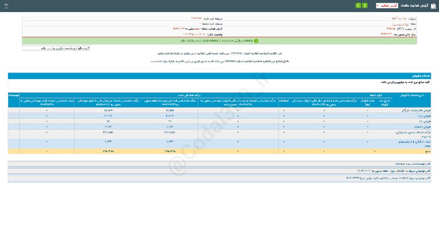This screenshot has height=247, width=439.
Task: Click the درآمد شناسایی شده group header
Action: (189, 95)
